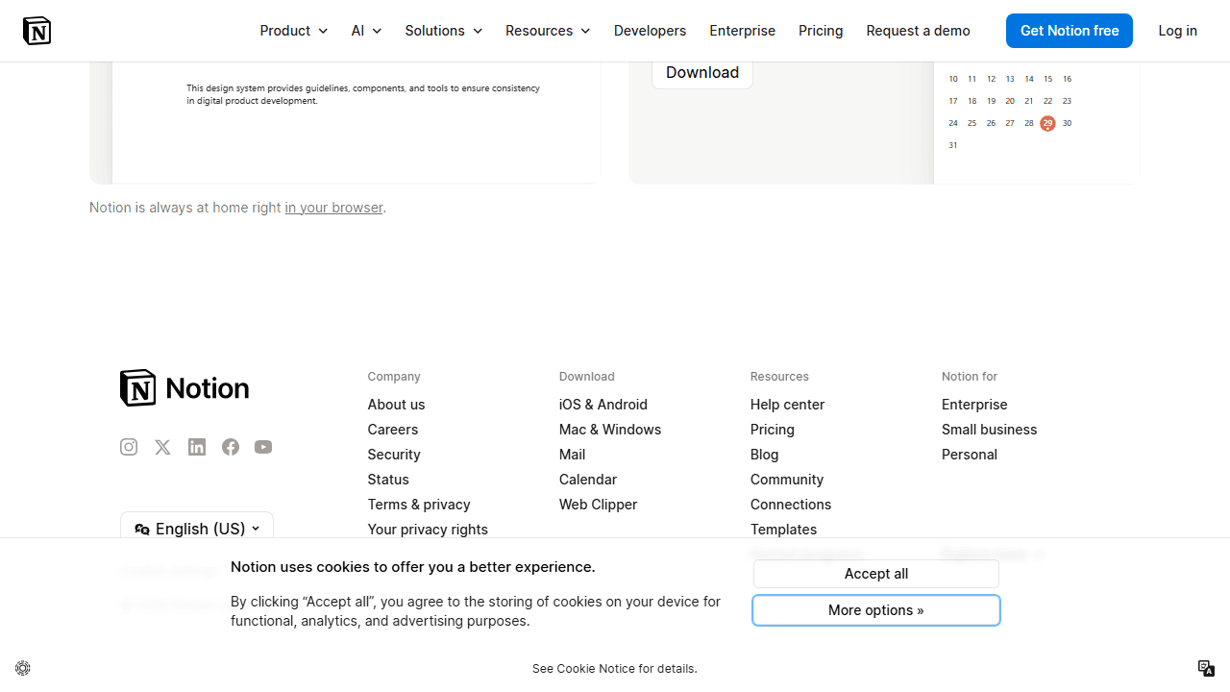Viewport: 1230px width, 692px height.
Task: Open the Notion logo in the top navigation
Action: click(x=37, y=31)
